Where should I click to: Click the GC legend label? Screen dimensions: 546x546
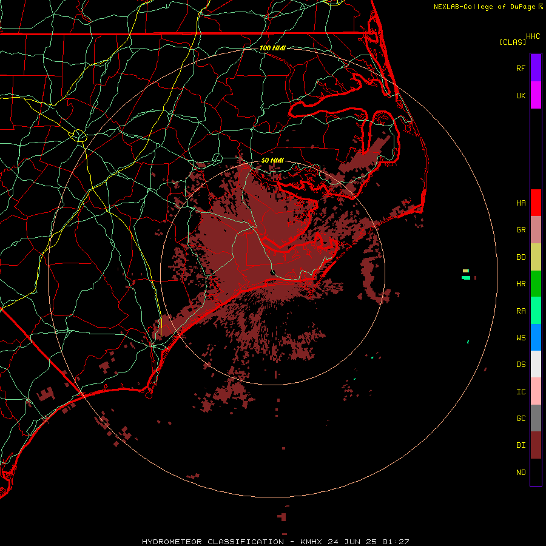click(x=521, y=418)
